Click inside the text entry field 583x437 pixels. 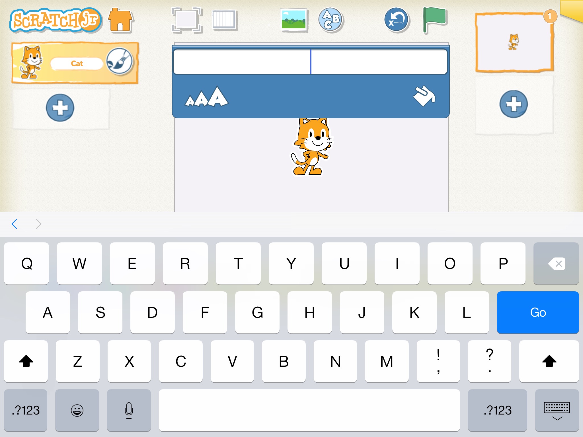[x=310, y=62]
